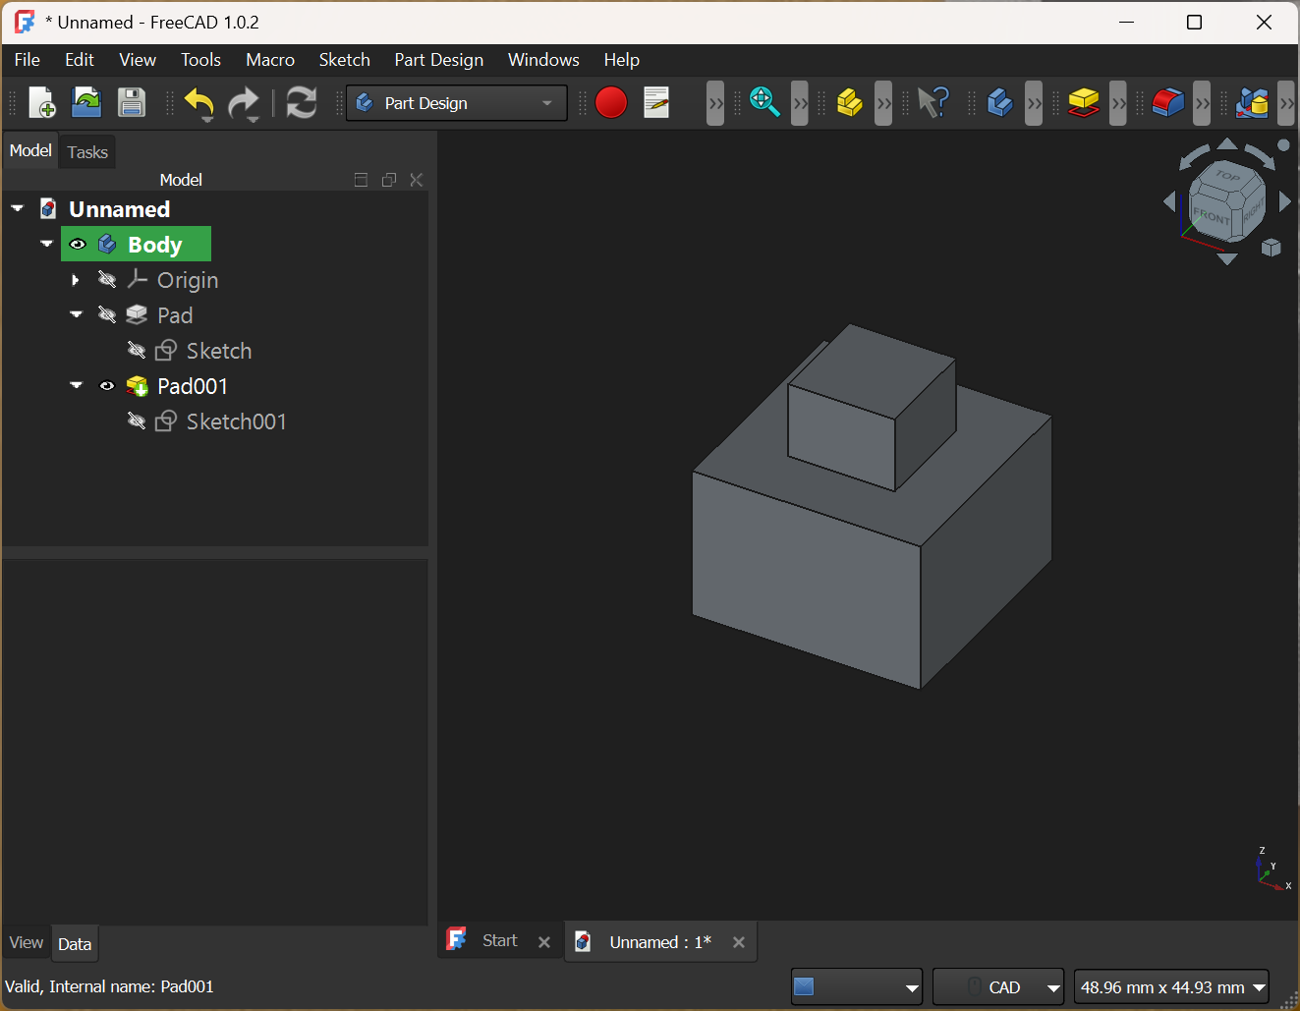Activate the Pad tool in the toolbar
The height and width of the screenshot is (1011, 1300).
point(1084,102)
